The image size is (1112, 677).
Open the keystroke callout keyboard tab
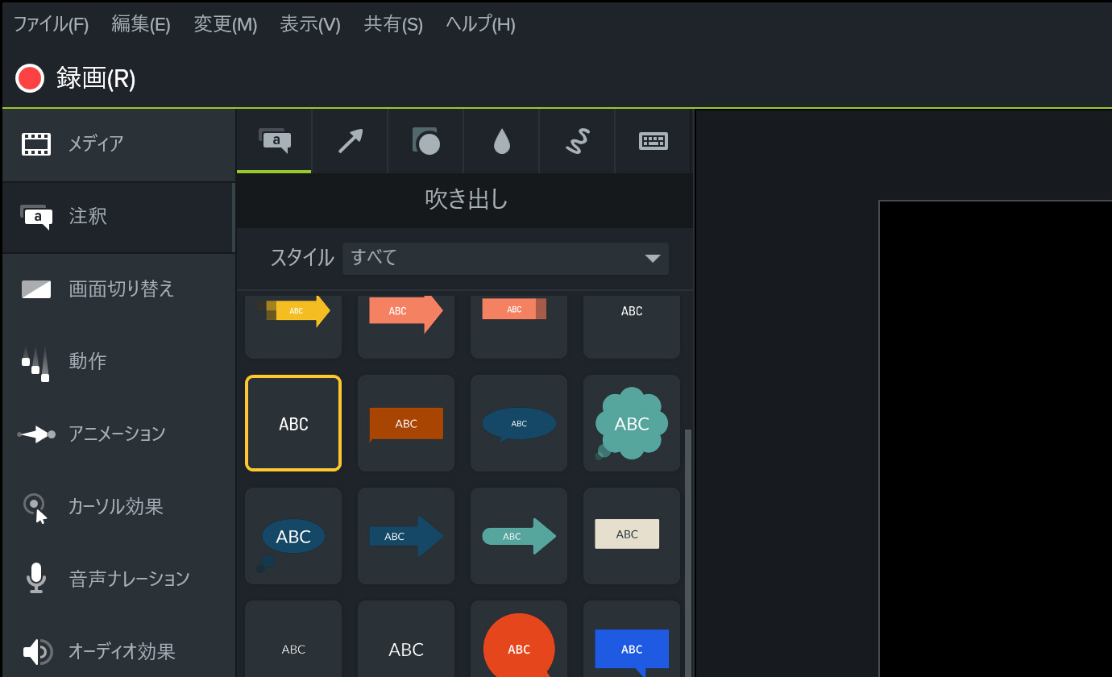click(x=653, y=142)
